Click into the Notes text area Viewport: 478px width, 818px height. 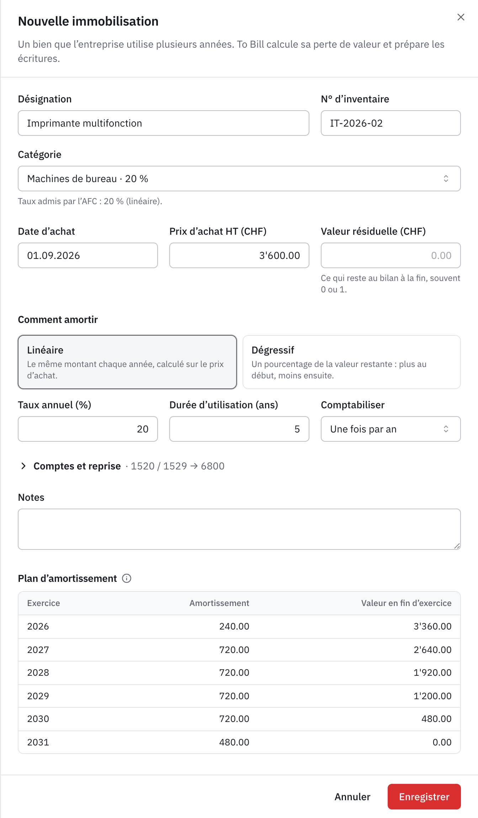[239, 529]
